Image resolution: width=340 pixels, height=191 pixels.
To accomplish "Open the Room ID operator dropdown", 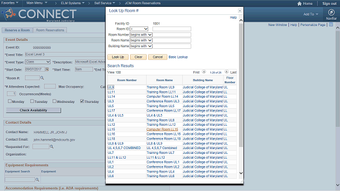I will click(139, 29).
